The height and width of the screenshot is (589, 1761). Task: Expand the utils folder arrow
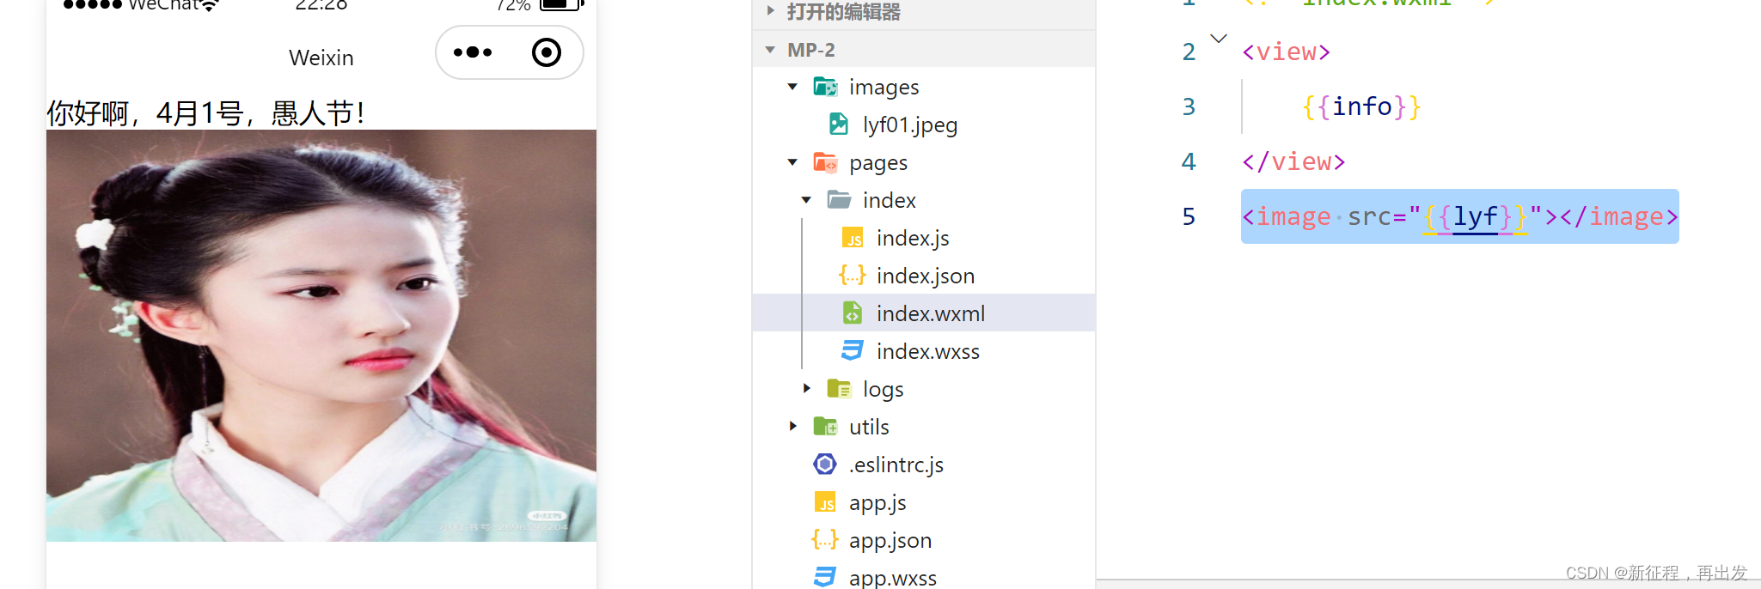pos(792,427)
